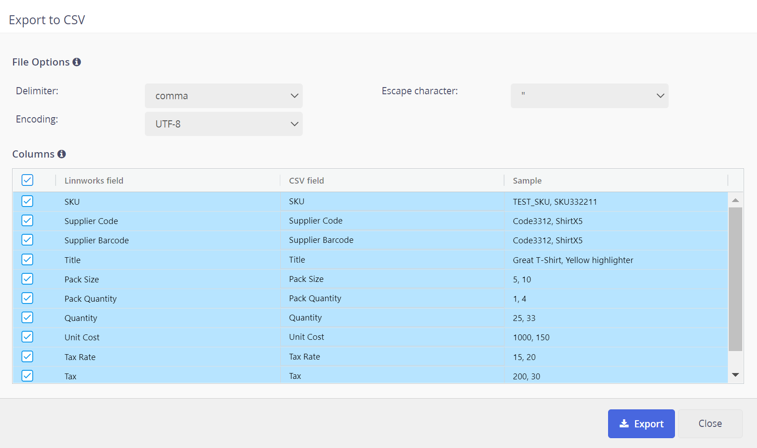Viewport: 757px width, 448px height.
Task: Open the Encoding dropdown showing UTF-8
Action: pyautogui.click(x=223, y=124)
